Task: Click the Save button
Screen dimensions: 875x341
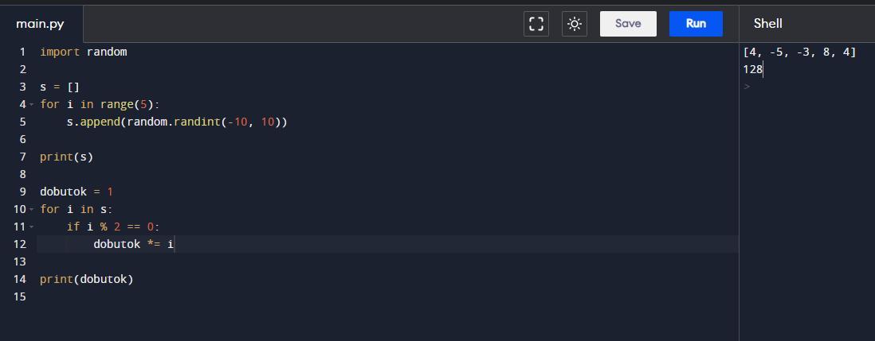Action: point(628,24)
